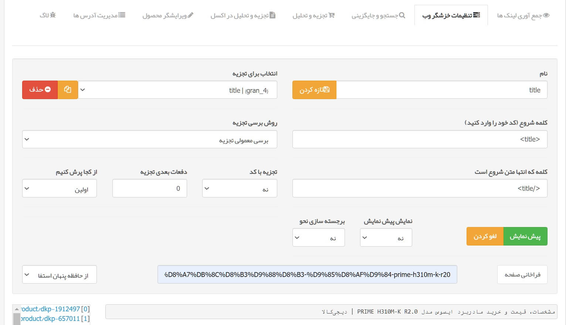Click the orange لغو کردن button
566x325 pixels.
pyautogui.click(x=485, y=236)
